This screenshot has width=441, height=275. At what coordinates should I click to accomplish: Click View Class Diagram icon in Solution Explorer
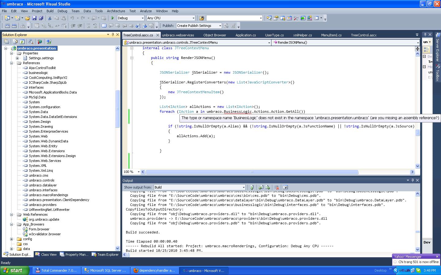tap(31, 42)
